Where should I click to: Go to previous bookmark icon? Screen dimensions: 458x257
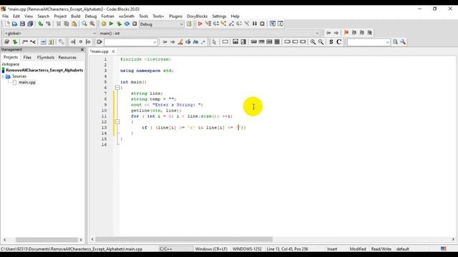pyautogui.click(x=354, y=33)
